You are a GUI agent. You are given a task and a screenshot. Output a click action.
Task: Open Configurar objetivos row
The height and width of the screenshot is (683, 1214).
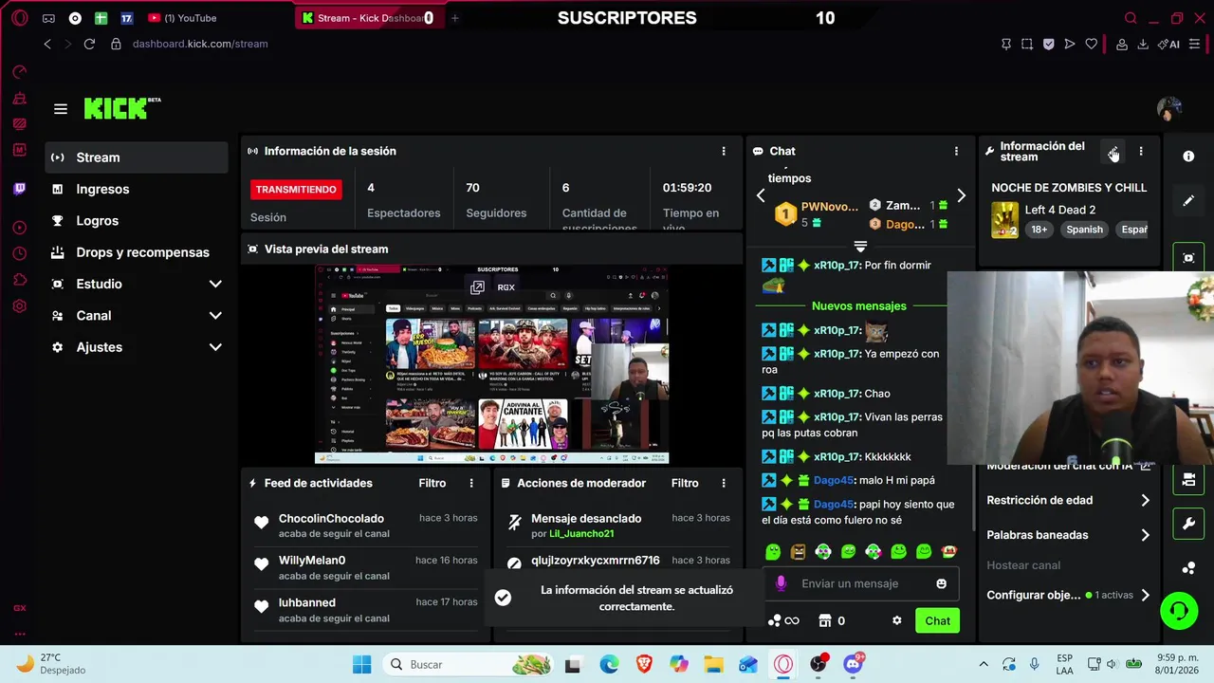point(1068,596)
